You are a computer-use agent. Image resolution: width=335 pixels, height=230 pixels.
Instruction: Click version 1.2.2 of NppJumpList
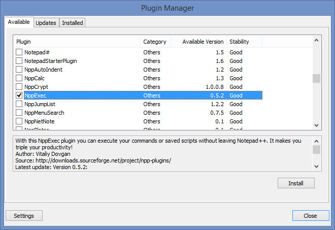point(217,104)
